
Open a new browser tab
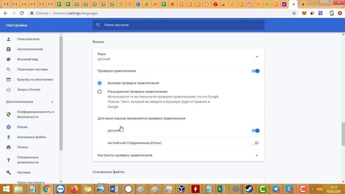coord(303,4)
